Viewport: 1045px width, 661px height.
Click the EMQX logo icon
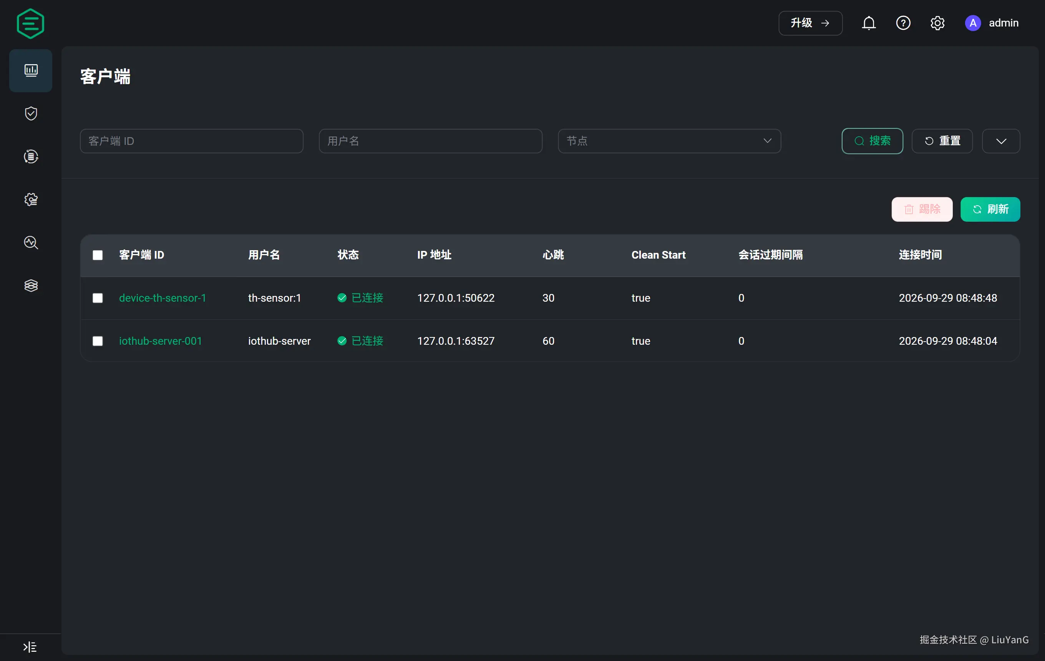pos(30,23)
